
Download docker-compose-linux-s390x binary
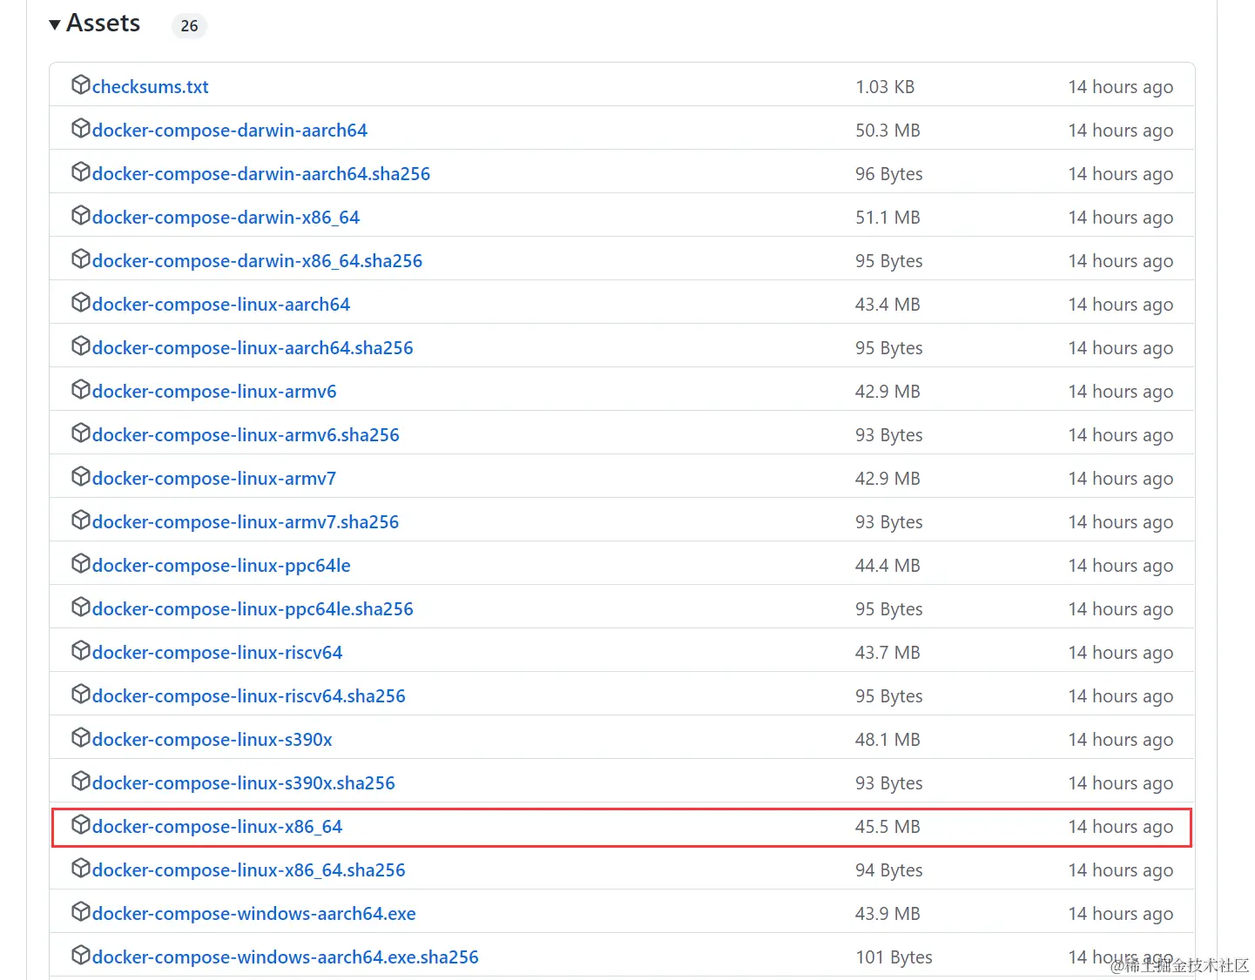(x=213, y=740)
